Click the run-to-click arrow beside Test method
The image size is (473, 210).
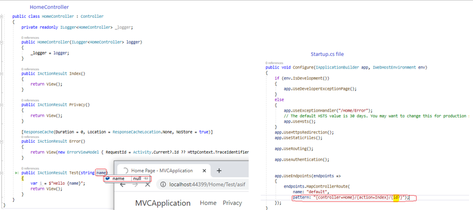16,173
